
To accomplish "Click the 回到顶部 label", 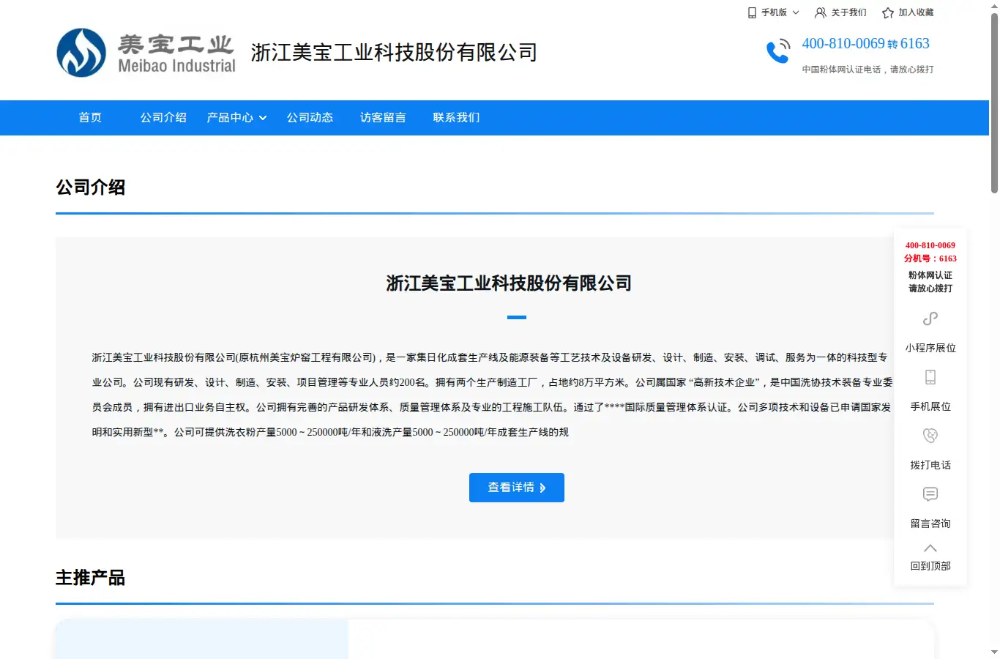I will point(930,566).
